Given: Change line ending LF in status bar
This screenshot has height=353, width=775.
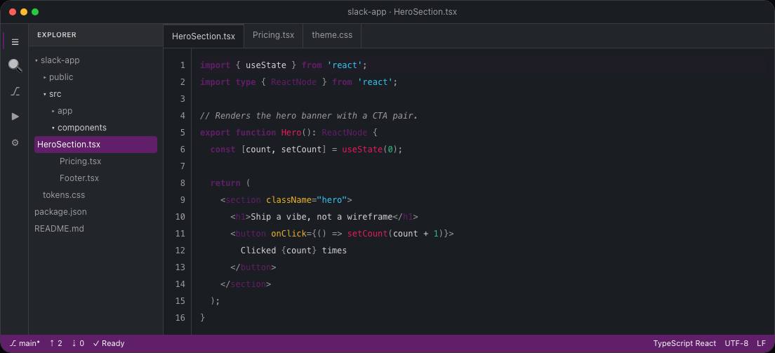Looking at the screenshot, I should (761, 343).
